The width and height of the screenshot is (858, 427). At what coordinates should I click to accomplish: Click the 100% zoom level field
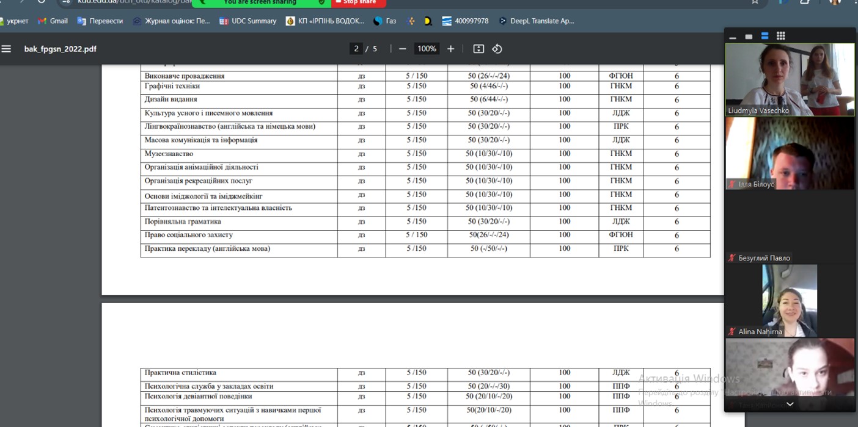[427, 49]
